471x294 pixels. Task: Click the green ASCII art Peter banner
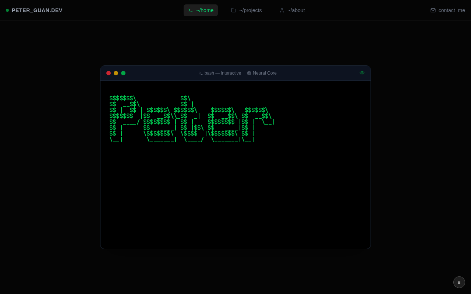pyautogui.click(x=192, y=119)
